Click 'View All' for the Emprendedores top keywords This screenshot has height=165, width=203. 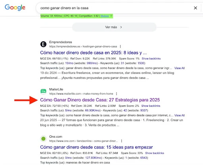point(180,68)
